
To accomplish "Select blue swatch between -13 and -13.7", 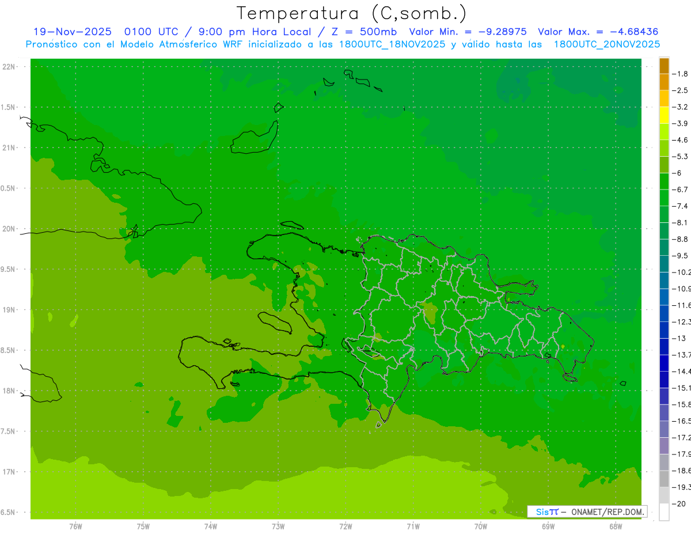I will 664,347.
